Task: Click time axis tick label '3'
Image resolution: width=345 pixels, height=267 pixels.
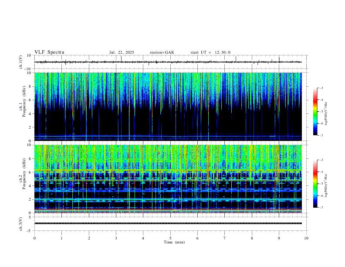Action: (x=116, y=238)
